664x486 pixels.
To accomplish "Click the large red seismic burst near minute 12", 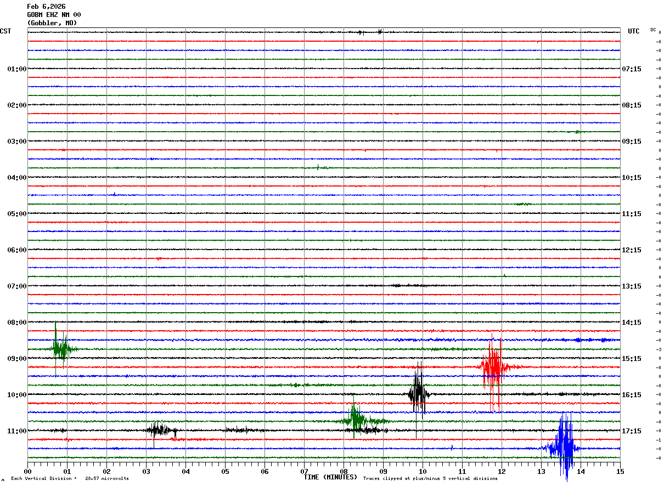I will pos(493,366).
